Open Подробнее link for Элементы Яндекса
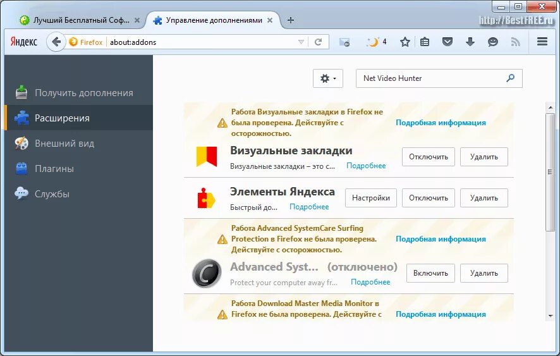Viewport: 560px width, 356px height. click(x=309, y=207)
